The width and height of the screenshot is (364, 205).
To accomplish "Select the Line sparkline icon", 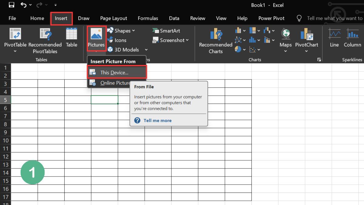I will point(334,38).
